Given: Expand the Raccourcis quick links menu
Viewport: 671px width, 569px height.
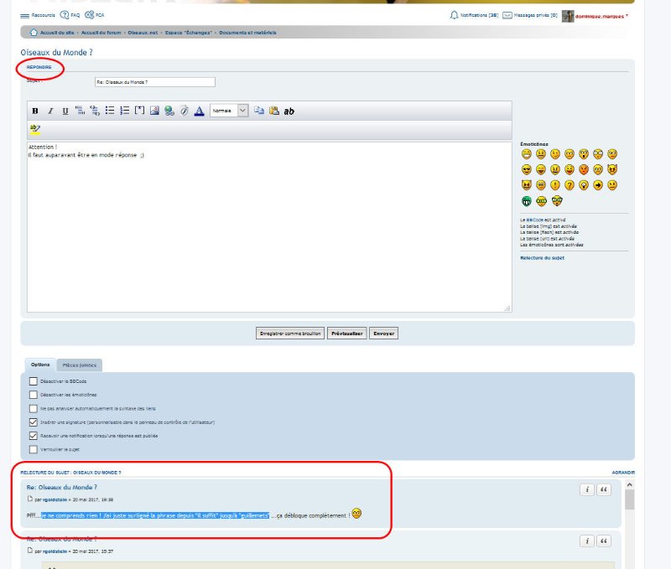Looking at the screenshot, I should point(38,15).
